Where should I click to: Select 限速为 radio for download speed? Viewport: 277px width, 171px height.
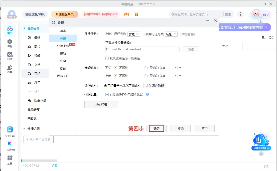(x=146, y=68)
